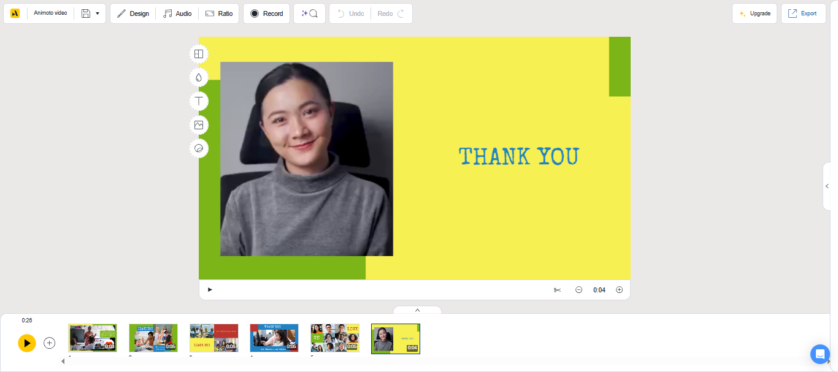
Task: Open the Design panel
Action: click(x=133, y=13)
